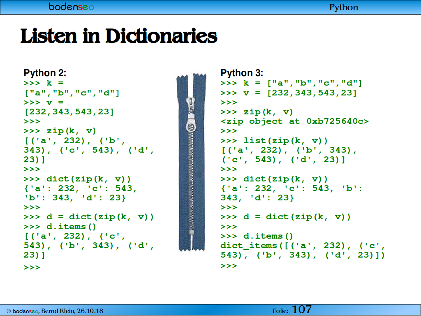Click the 'Python 2:' heading
Screen dimensions: 421x316
click(45, 73)
